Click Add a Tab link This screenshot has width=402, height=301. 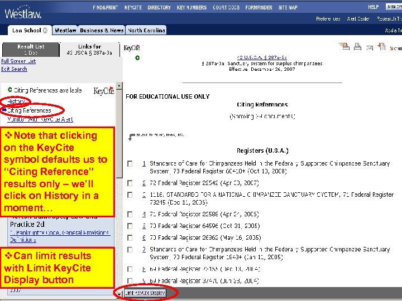tap(393, 31)
